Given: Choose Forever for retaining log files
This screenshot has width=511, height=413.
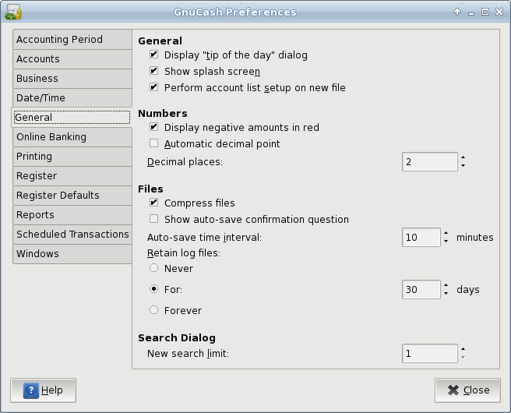Looking at the screenshot, I should [x=153, y=309].
